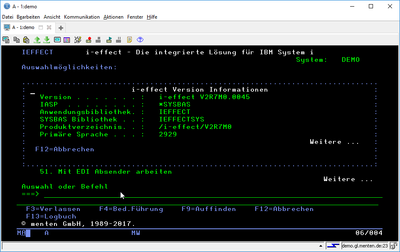Viewport: 400px width, 252px height.
Task: Click F9=Auffinden function key label
Action: coord(209,209)
